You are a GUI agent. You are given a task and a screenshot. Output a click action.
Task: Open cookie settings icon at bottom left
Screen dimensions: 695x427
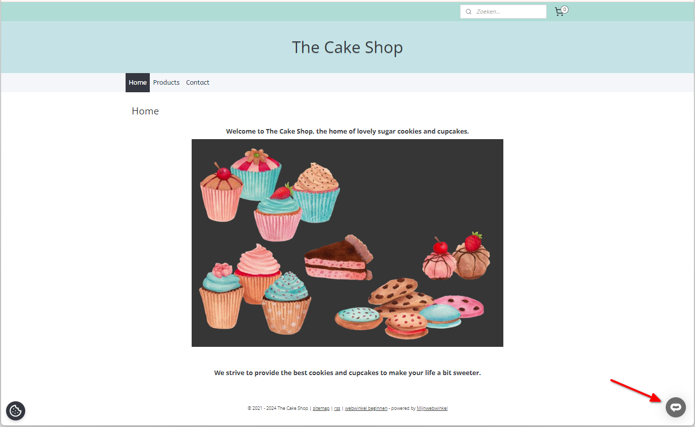[16, 411]
